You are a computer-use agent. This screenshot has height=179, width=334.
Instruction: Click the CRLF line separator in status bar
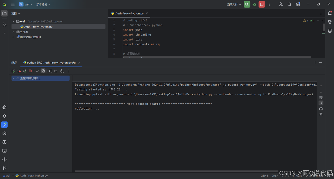(x=275, y=176)
